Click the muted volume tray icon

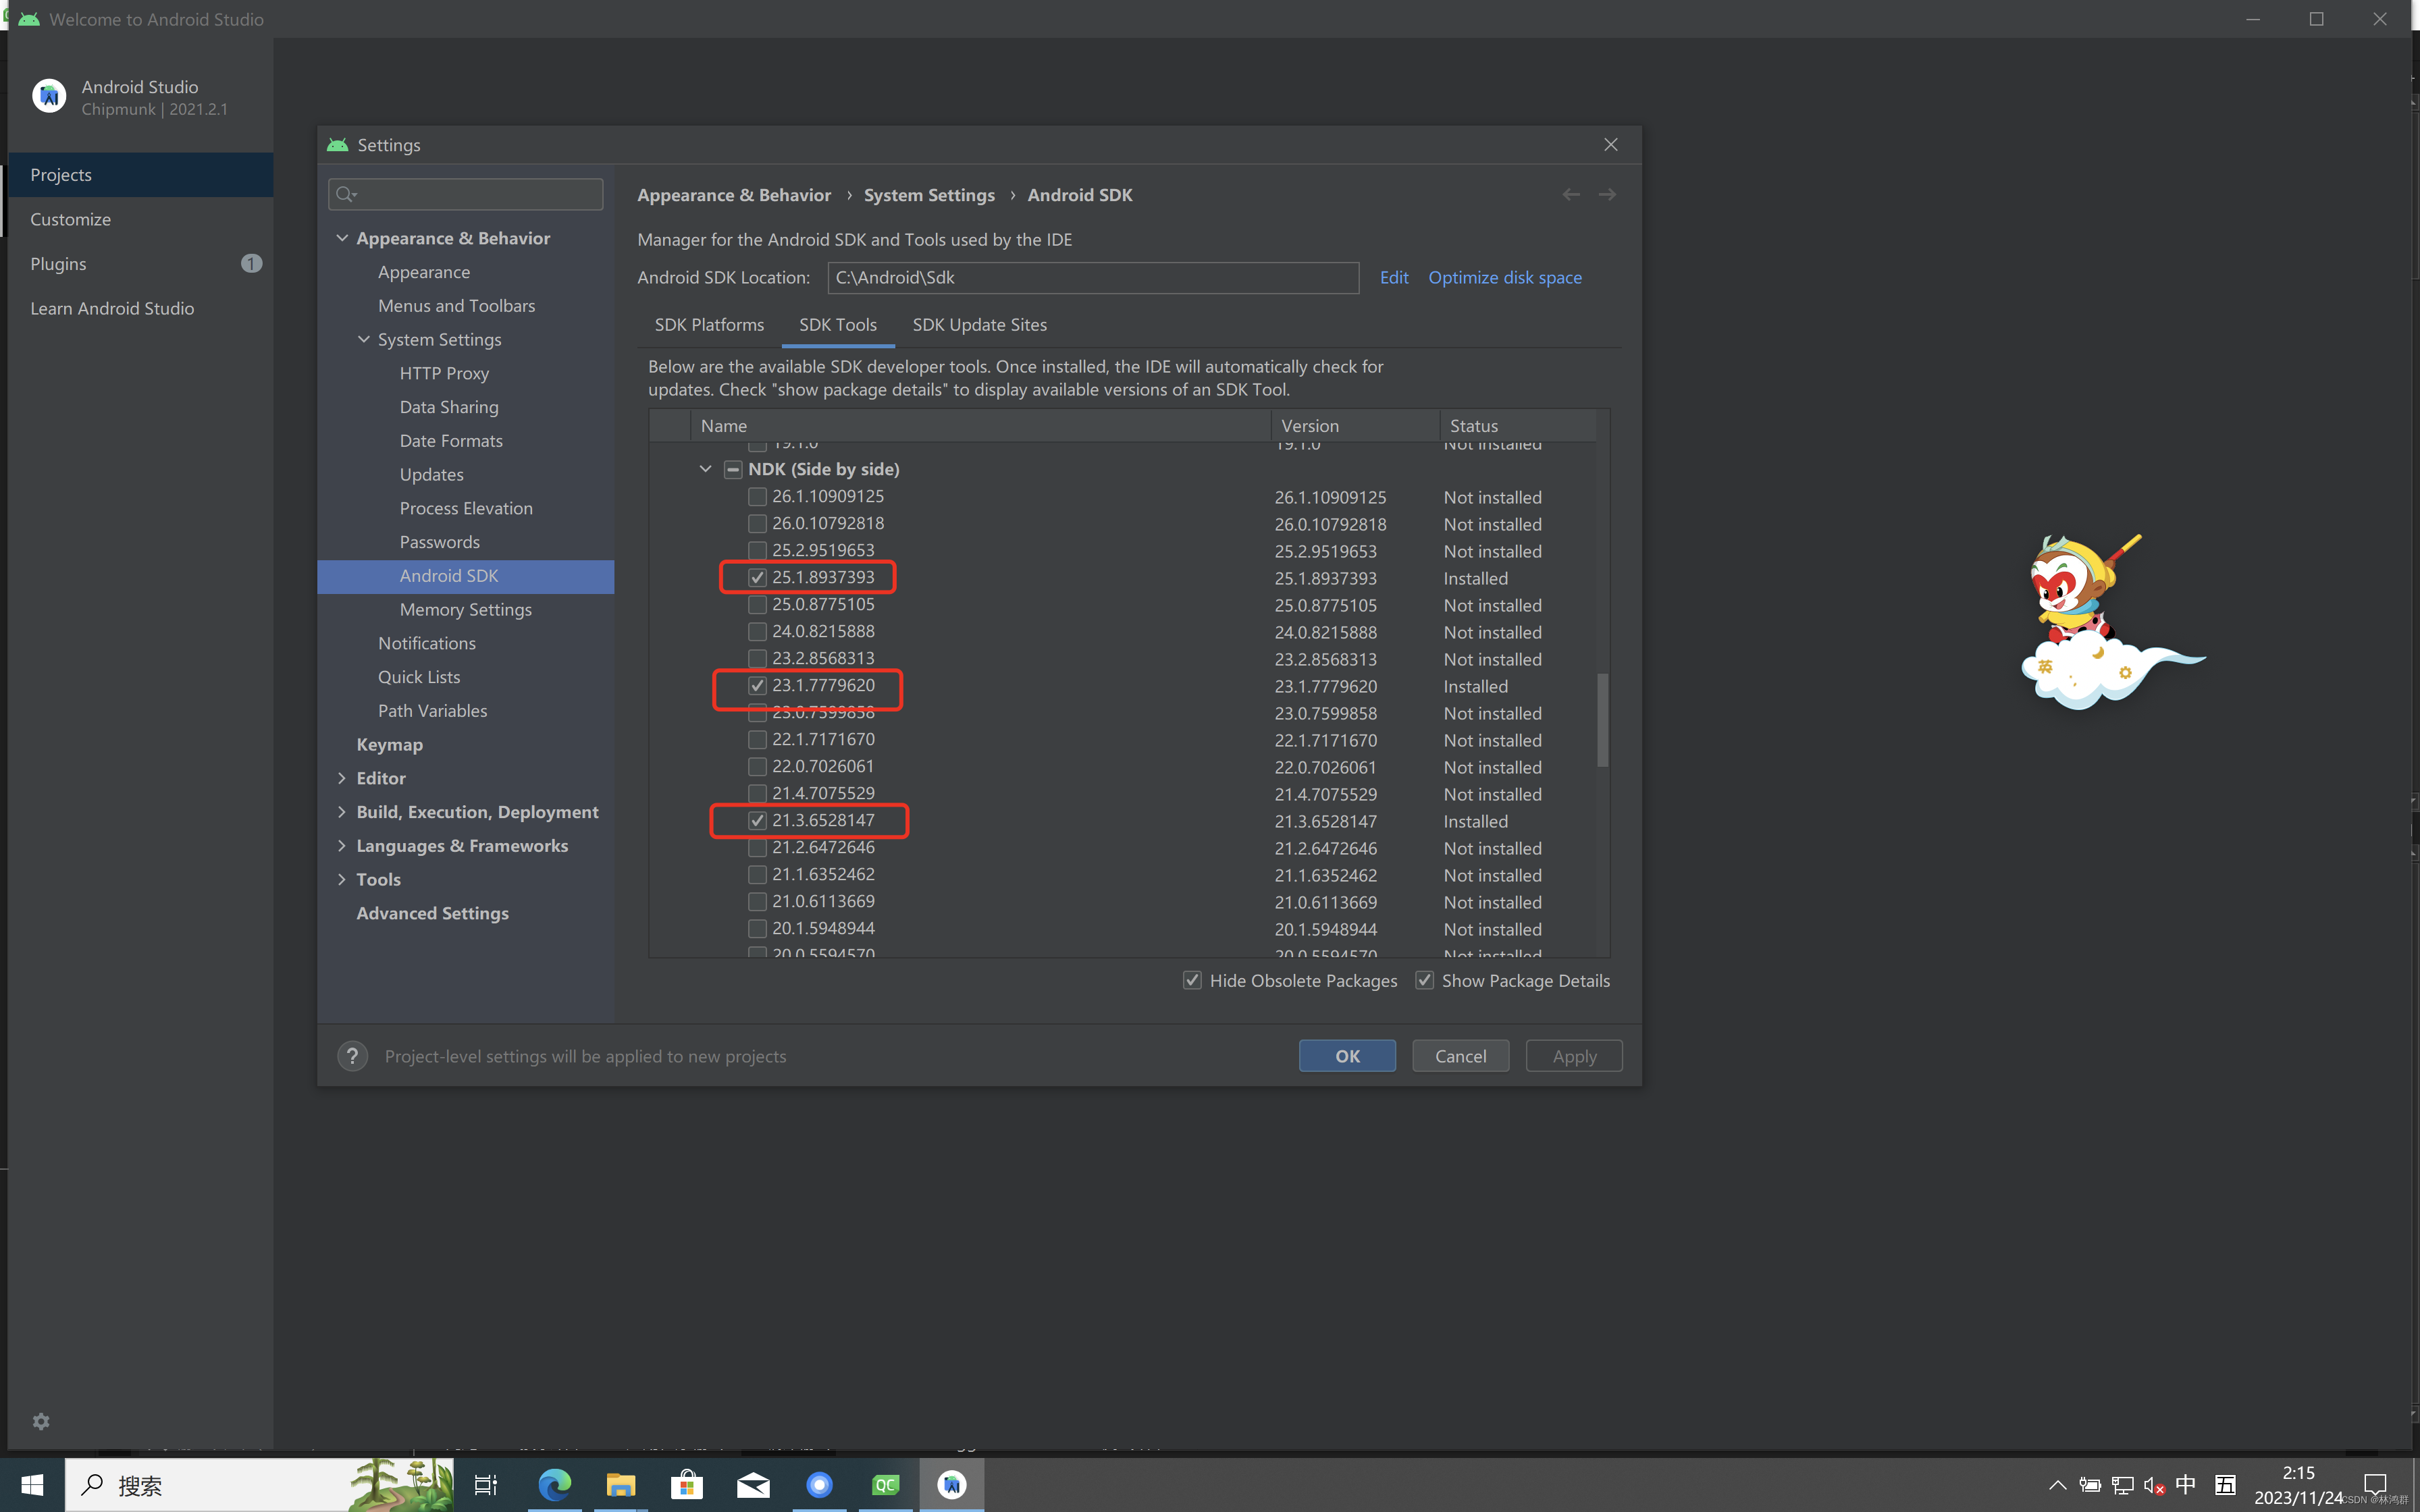[2154, 1485]
